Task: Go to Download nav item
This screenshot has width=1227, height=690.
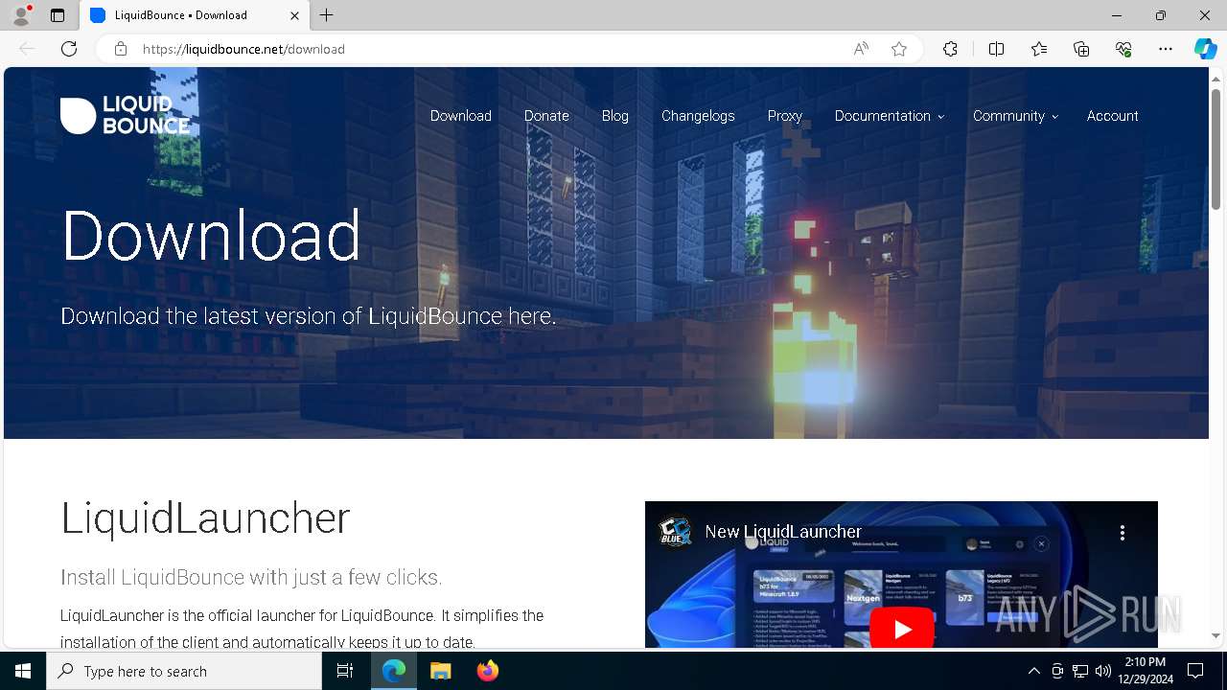Action: coord(461,116)
